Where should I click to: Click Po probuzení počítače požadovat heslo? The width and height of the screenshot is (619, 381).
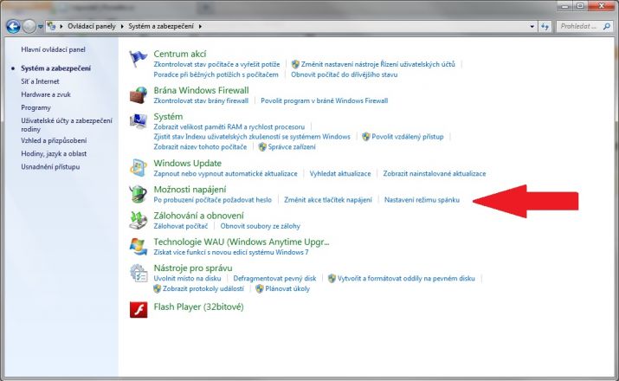(212, 200)
